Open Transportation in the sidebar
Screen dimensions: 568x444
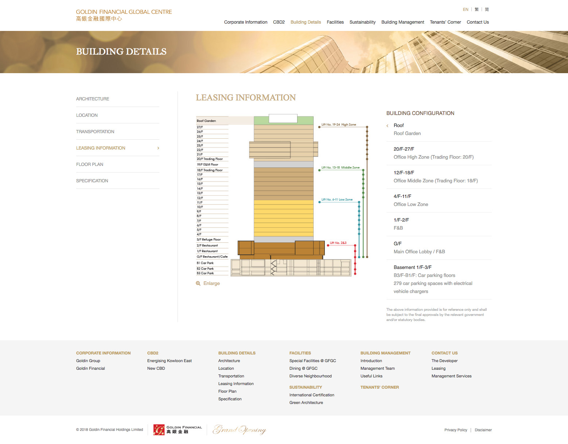point(95,132)
